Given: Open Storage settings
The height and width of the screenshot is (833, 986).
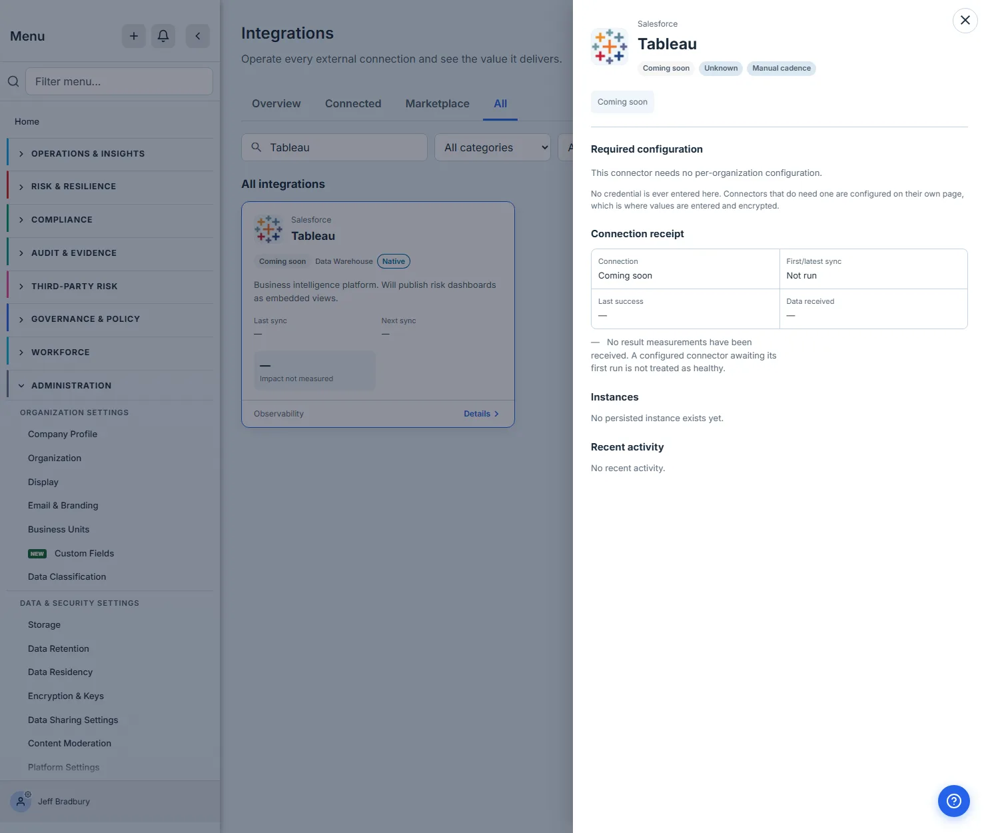Looking at the screenshot, I should tap(44, 624).
